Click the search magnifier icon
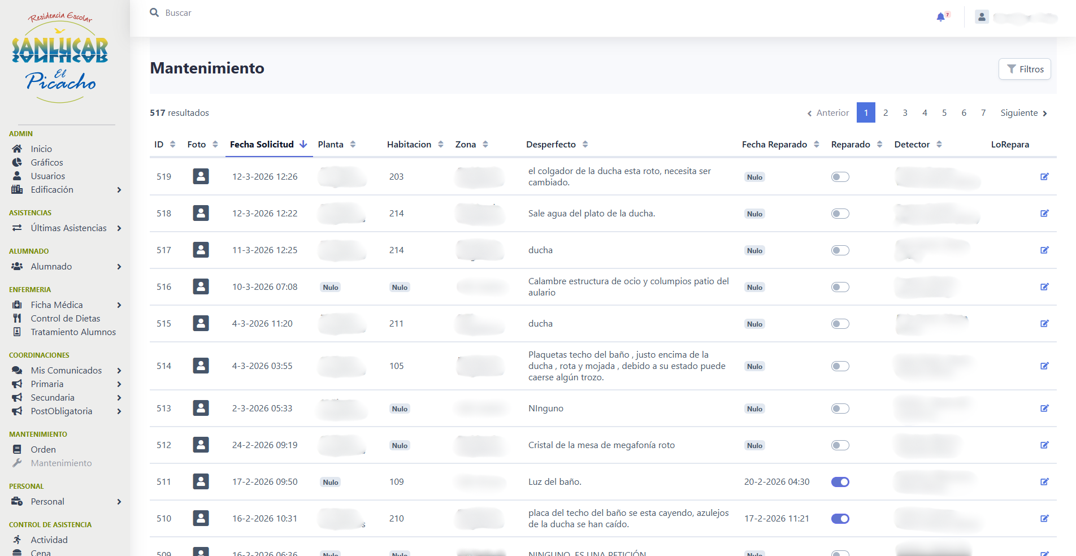This screenshot has width=1076, height=556. point(154,12)
